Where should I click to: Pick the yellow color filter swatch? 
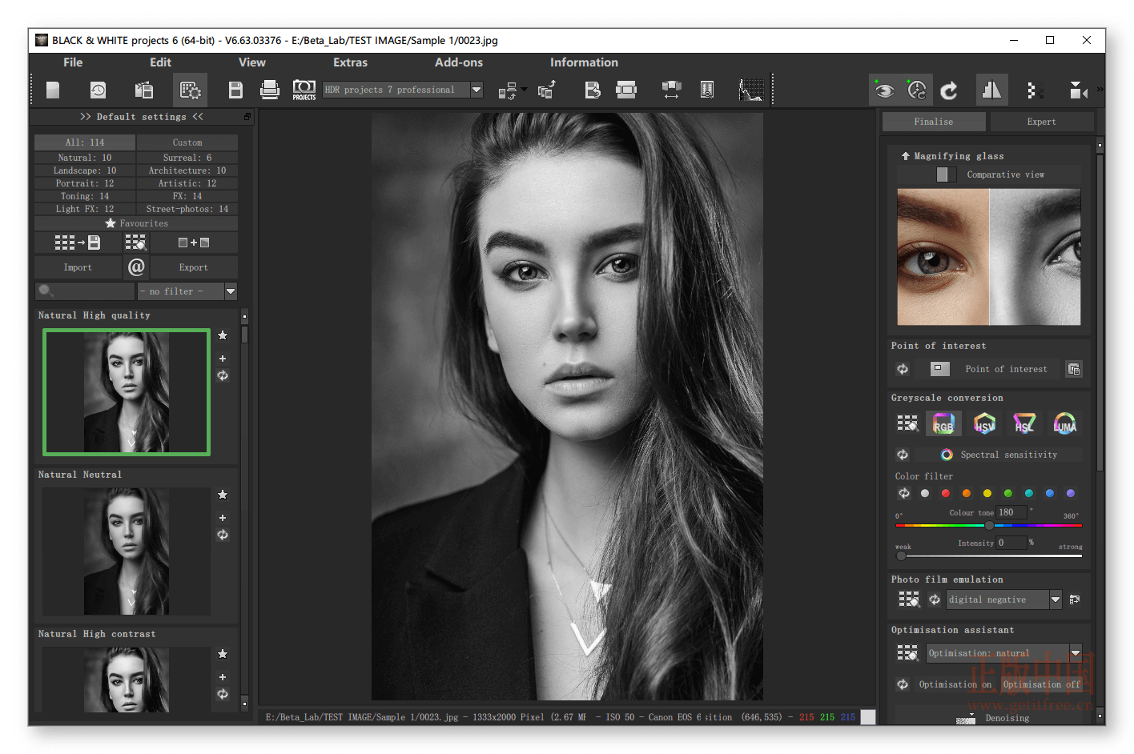(987, 493)
